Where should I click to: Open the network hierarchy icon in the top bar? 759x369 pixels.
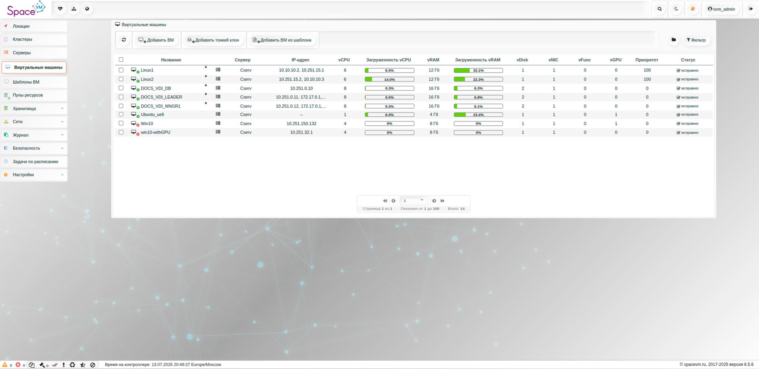pos(74,9)
